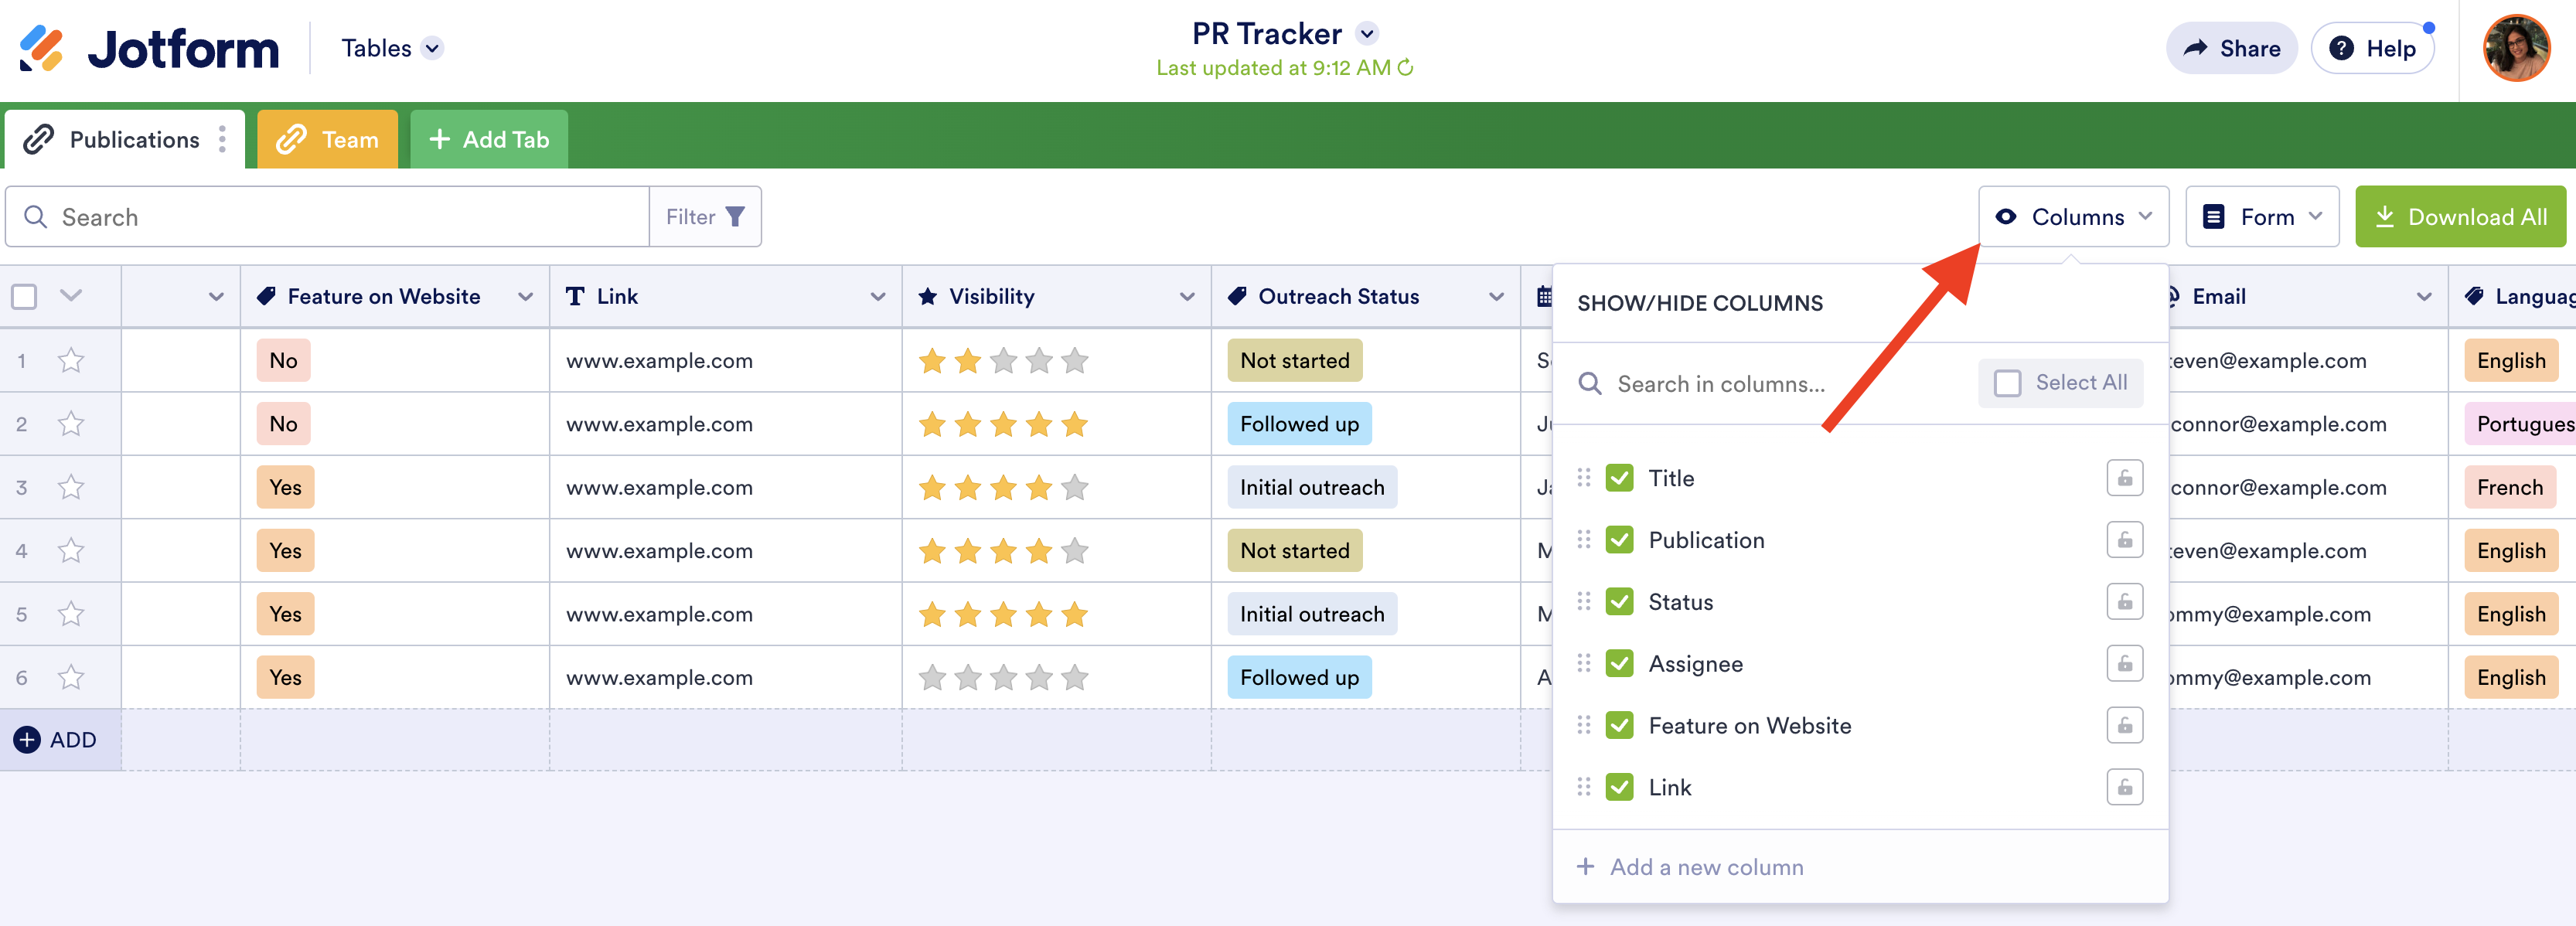Open Publications tab three-dot menu
2576x926 pixels.
coord(222,139)
